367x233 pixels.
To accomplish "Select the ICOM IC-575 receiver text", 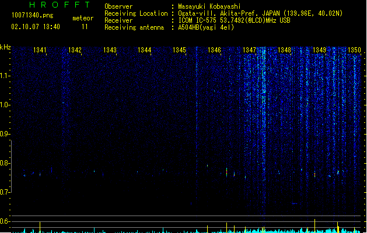I will [x=235, y=20].
